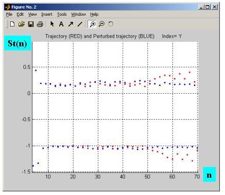225x195 pixels.
Task: Click the cyan 'St(n)' axis label
Action: (x=17, y=43)
